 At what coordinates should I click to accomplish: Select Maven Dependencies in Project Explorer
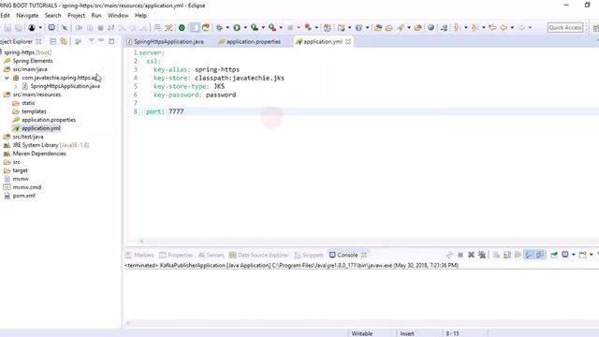click(39, 154)
